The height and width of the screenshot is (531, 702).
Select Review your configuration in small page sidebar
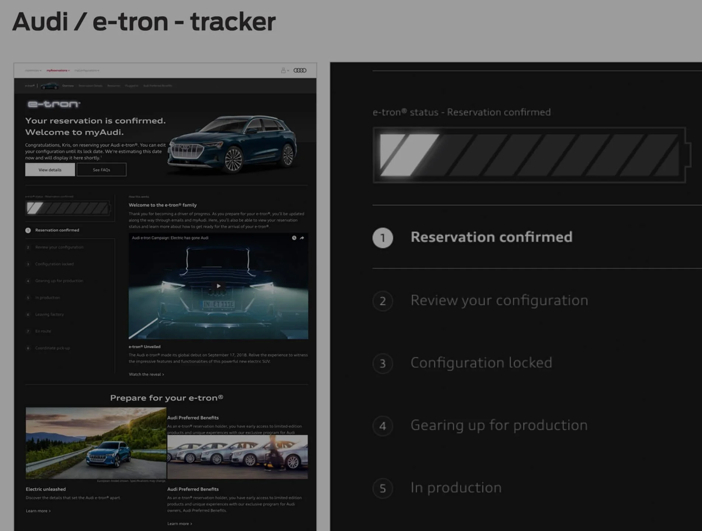pyautogui.click(x=59, y=247)
